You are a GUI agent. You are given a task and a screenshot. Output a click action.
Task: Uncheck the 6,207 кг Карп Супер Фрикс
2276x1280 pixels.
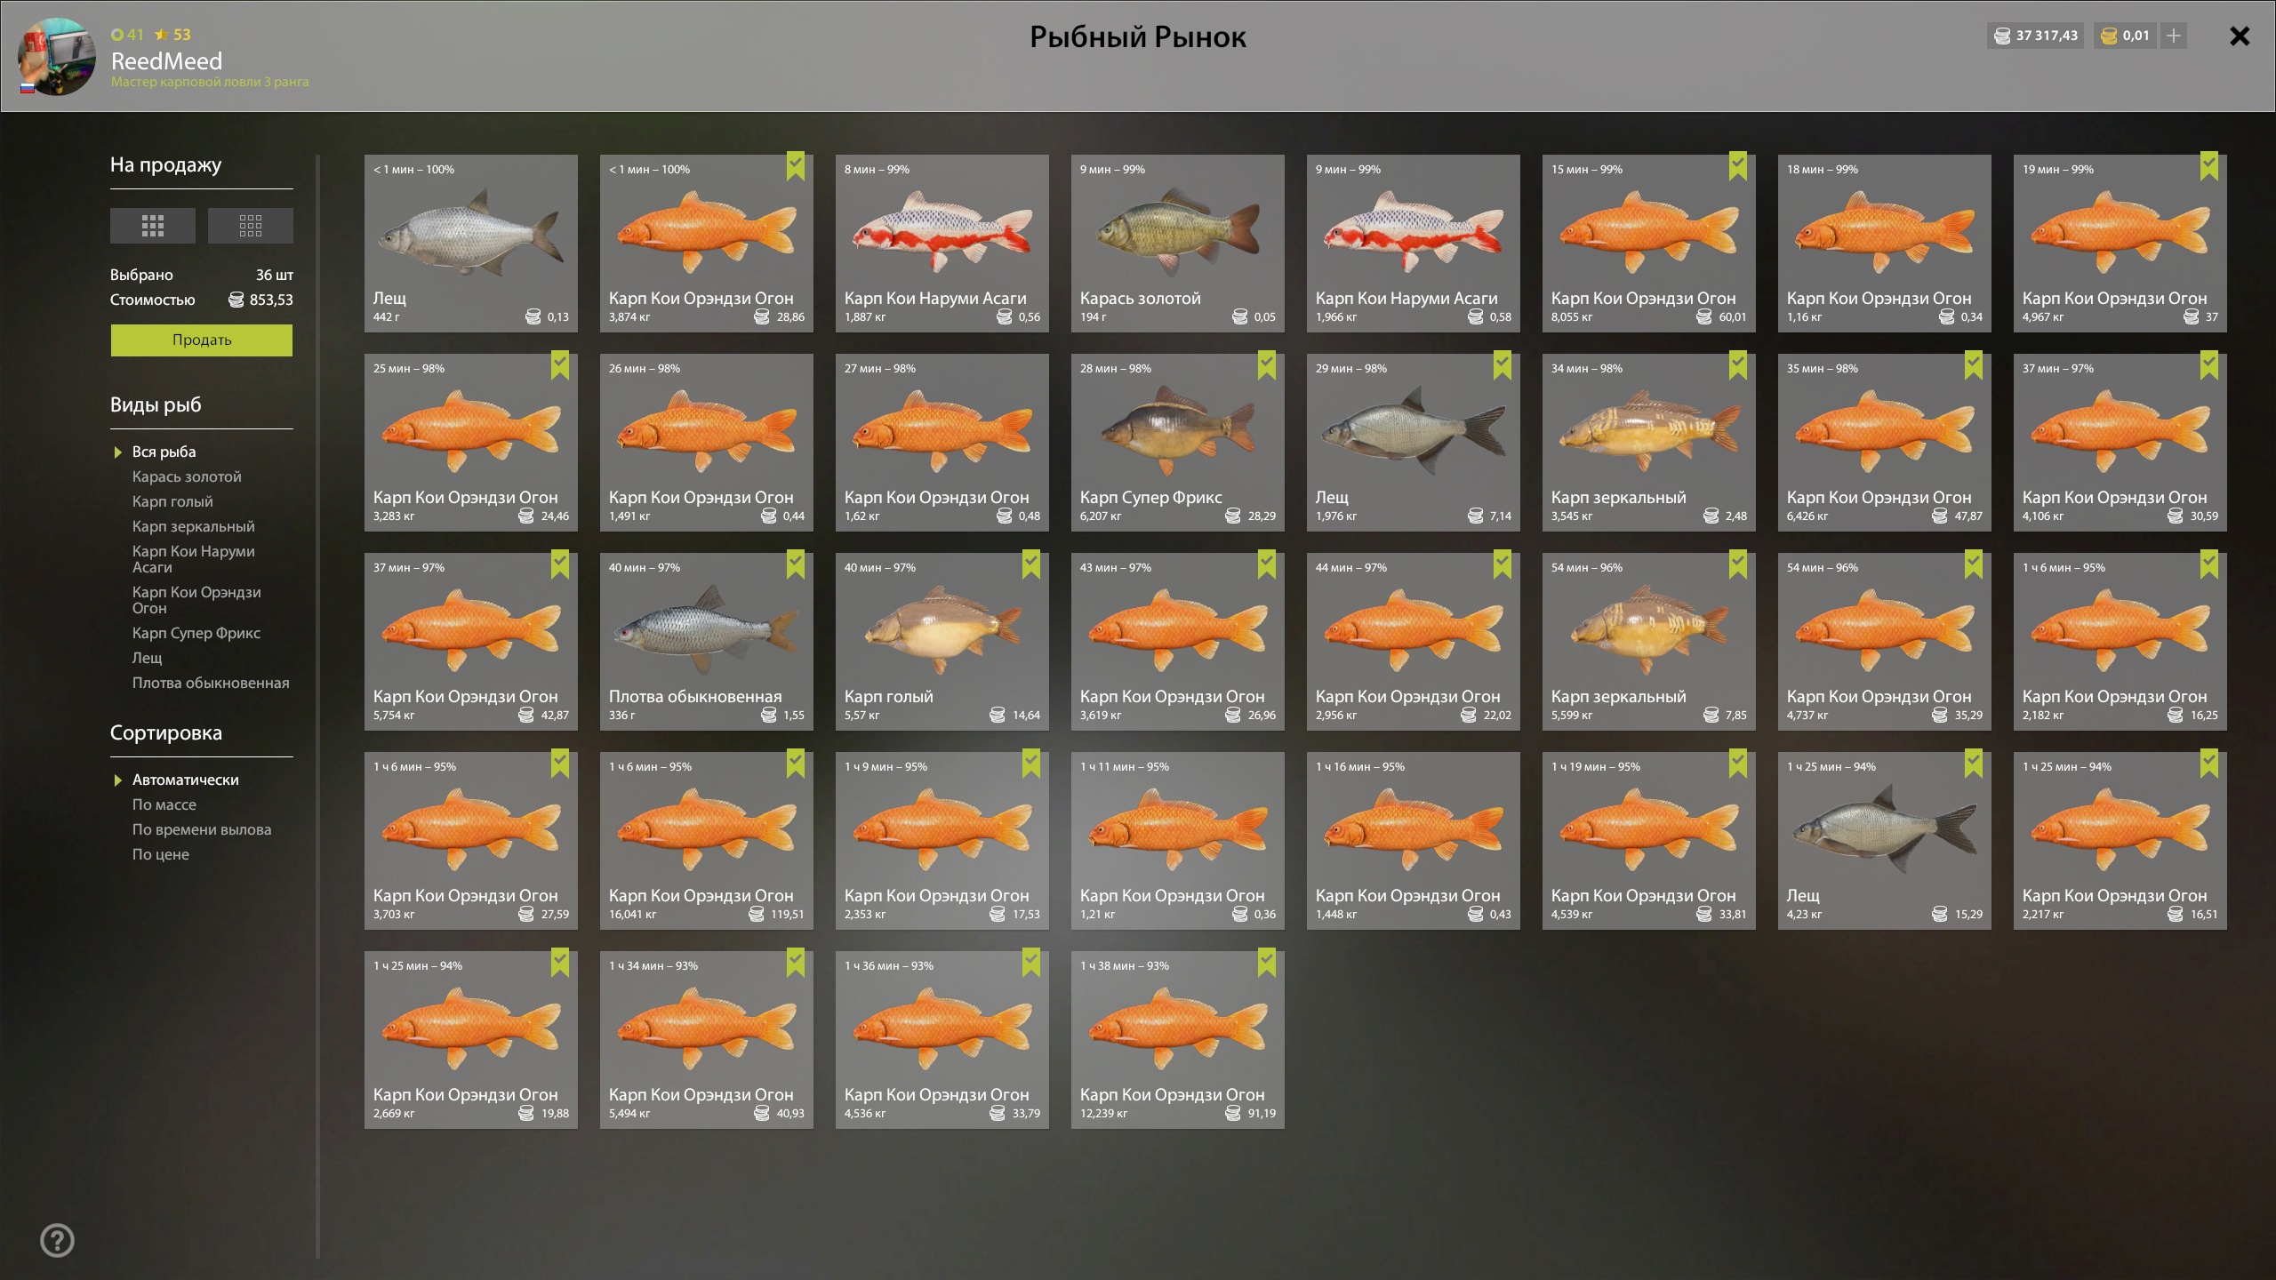coord(1267,365)
